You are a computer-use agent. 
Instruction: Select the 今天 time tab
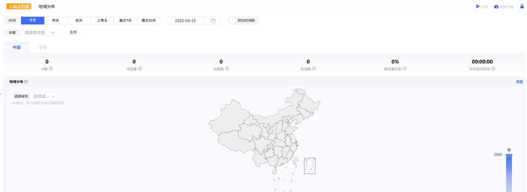coord(33,21)
